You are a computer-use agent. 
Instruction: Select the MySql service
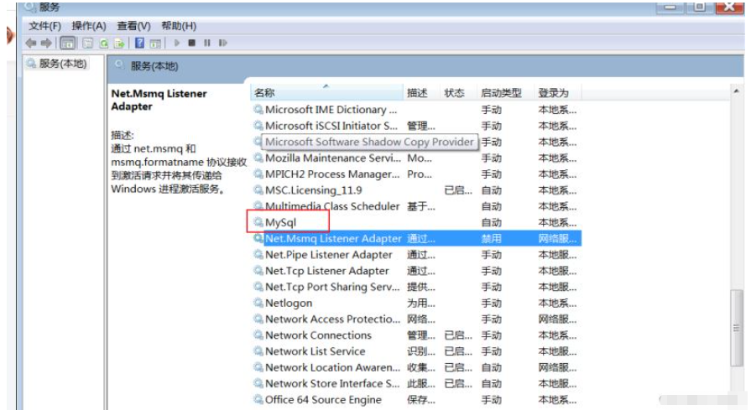pyautogui.click(x=280, y=222)
